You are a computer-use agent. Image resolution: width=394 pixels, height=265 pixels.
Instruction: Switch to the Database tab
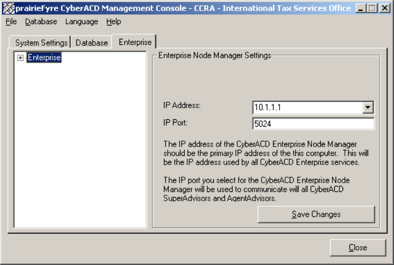coord(92,43)
